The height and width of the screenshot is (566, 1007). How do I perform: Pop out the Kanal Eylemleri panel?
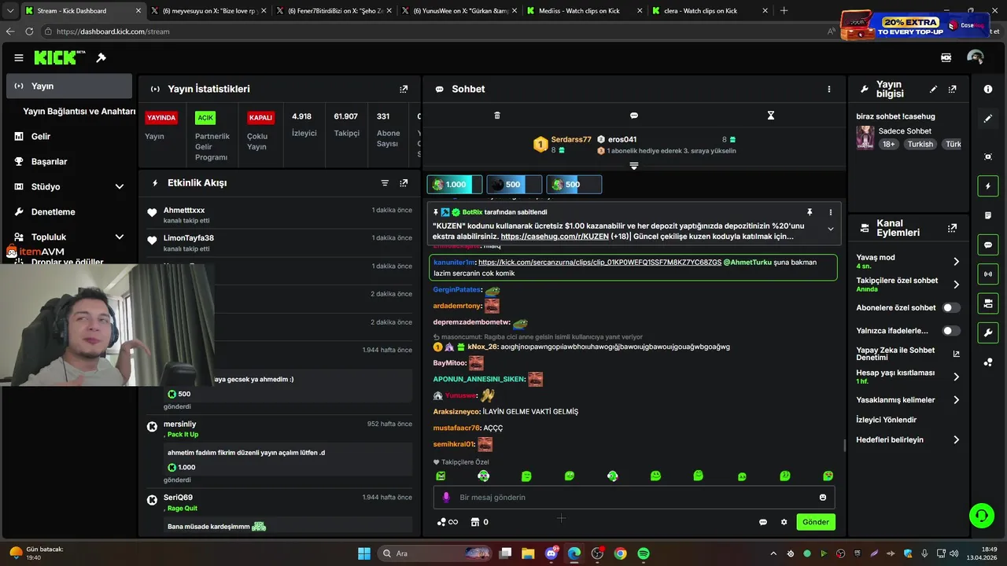click(953, 228)
